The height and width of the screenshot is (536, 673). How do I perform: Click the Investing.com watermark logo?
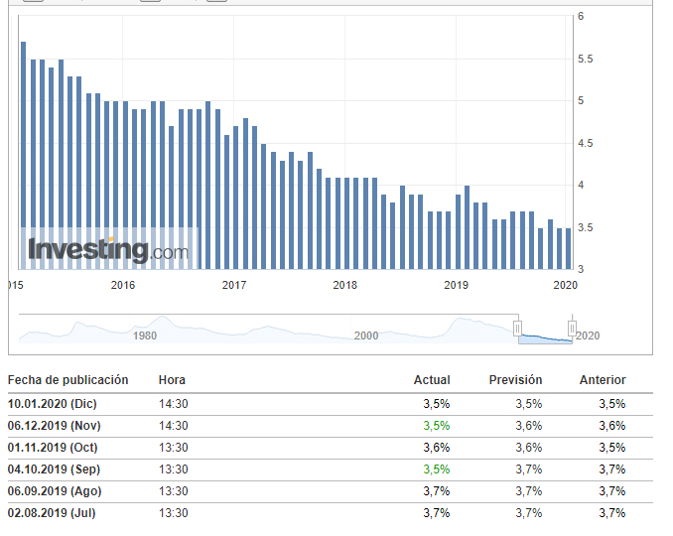pos(107,249)
